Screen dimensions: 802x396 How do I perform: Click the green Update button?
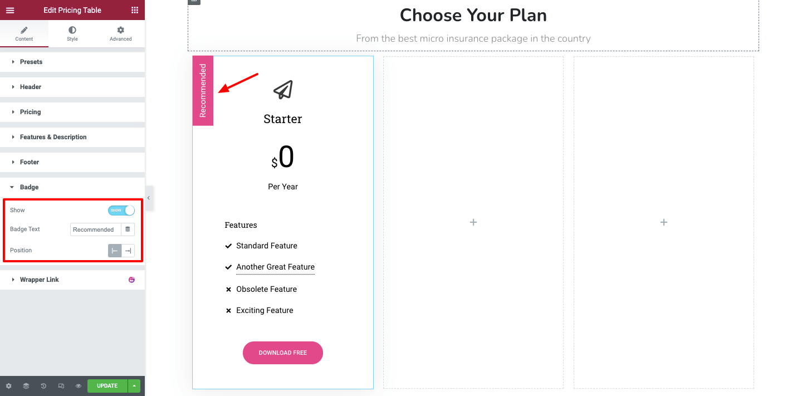pos(107,385)
